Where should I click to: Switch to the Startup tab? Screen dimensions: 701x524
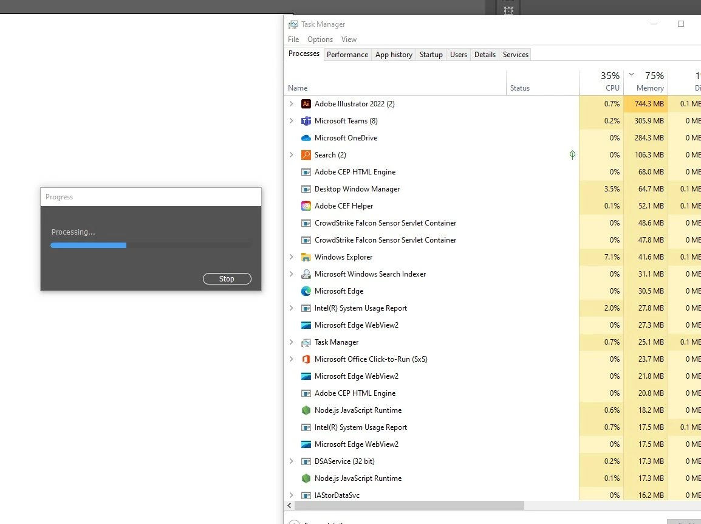(431, 55)
